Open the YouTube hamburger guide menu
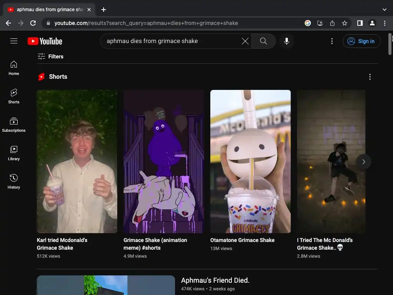Screen dimensions: 393x295 (x=14, y=41)
